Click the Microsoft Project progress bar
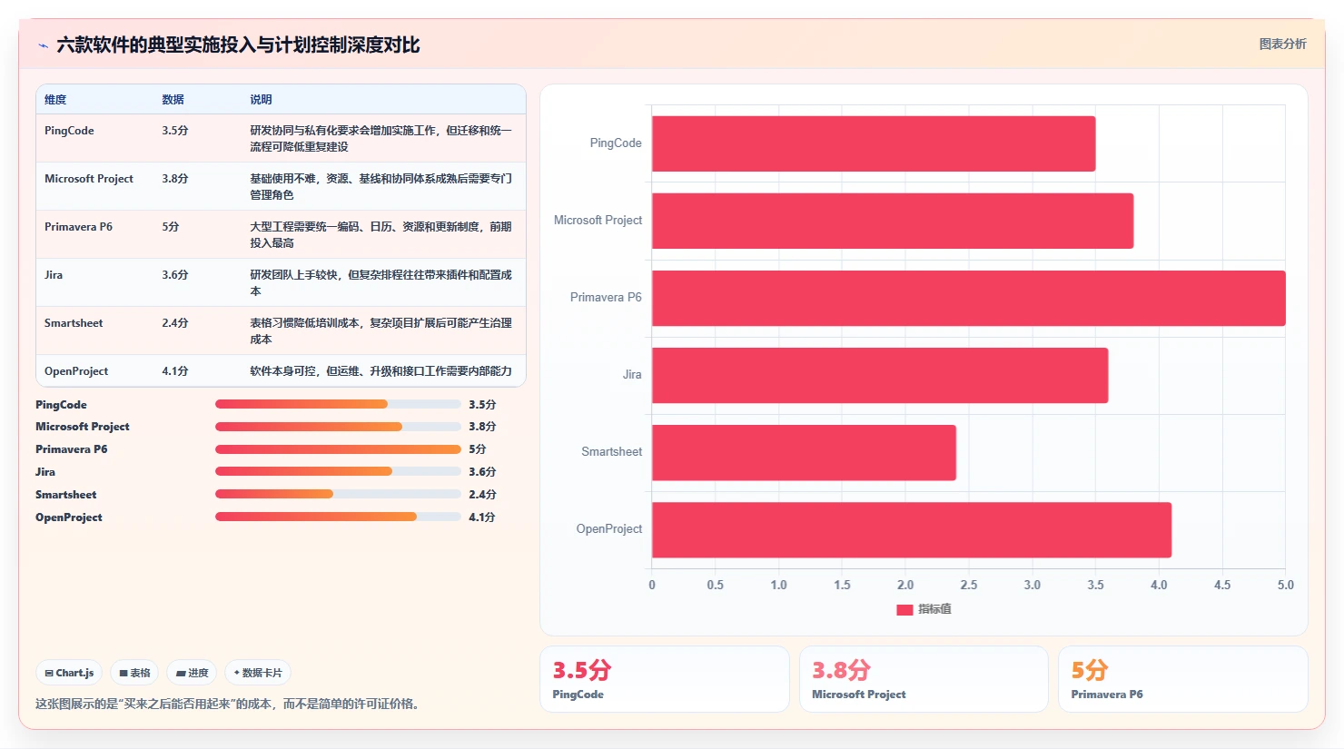The width and height of the screenshot is (1344, 749). point(338,427)
